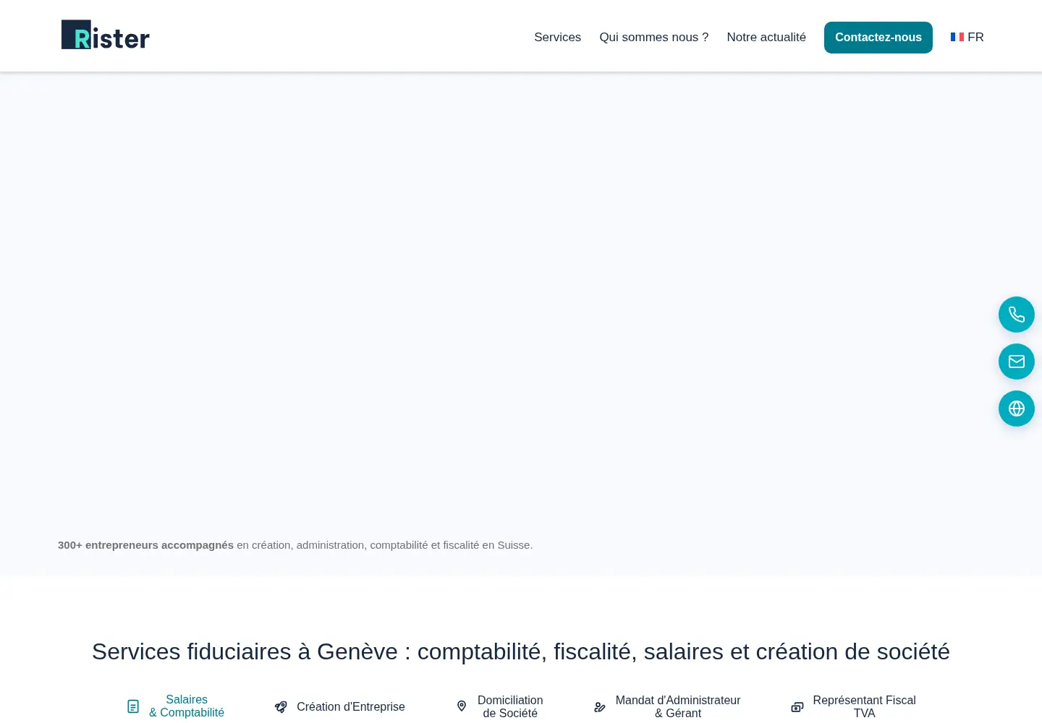Select the Domiciliation de Société tab
Image resolution: width=1042 pixels, height=723 pixels.
tap(500, 707)
